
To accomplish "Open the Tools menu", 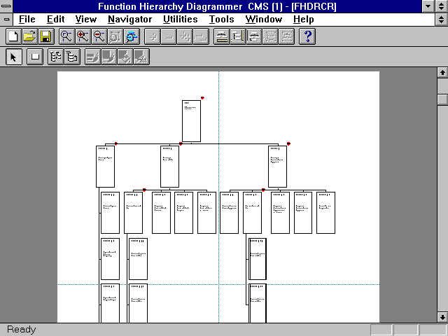I will point(221,19).
